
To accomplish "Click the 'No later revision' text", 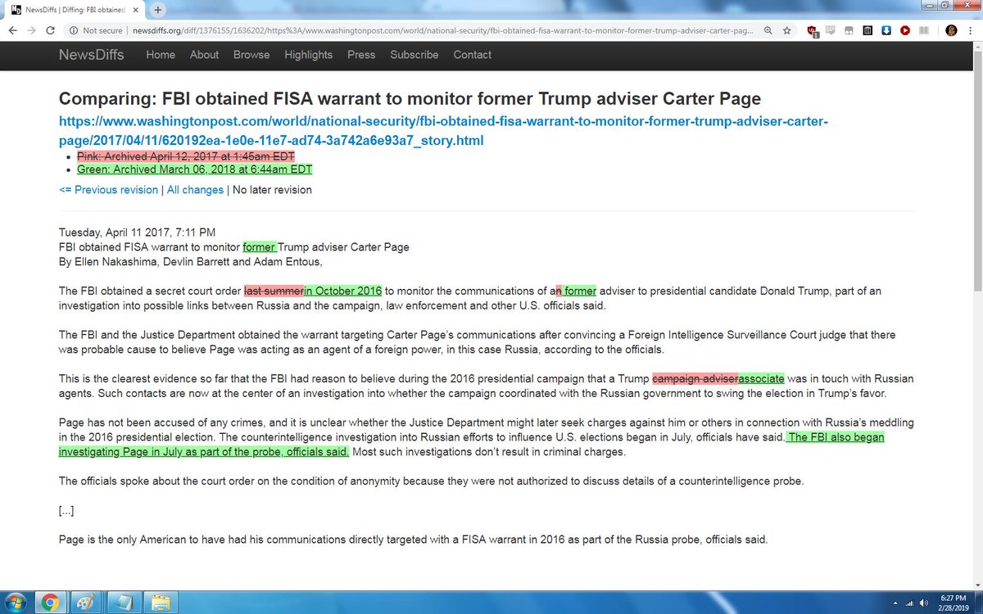I will pyautogui.click(x=272, y=190).
